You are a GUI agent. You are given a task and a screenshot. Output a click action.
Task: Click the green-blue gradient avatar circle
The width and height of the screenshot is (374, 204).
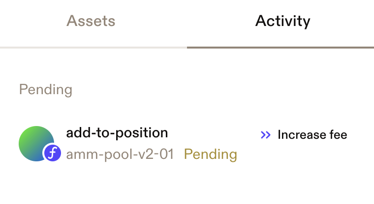pyautogui.click(x=36, y=144)
